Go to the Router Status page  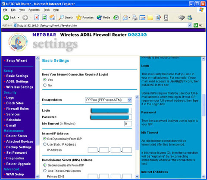point(17,136)
